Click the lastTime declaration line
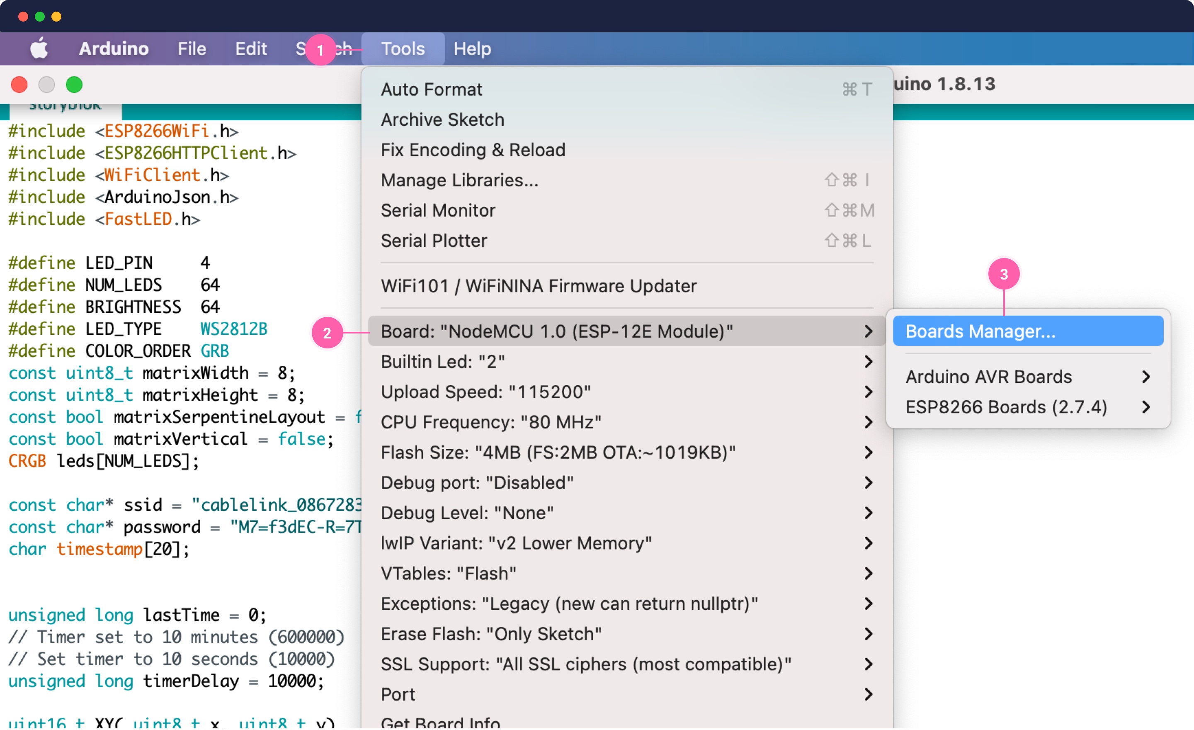The width and height of the screenshot is (1194, 730). pyautogui.click(x=138, y=616)
